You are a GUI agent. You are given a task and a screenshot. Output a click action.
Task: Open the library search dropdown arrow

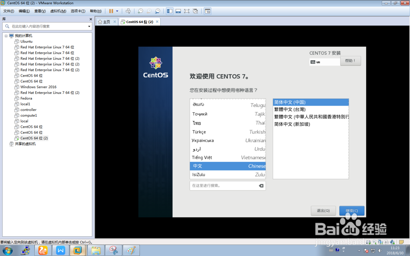[x=89, y=26]
